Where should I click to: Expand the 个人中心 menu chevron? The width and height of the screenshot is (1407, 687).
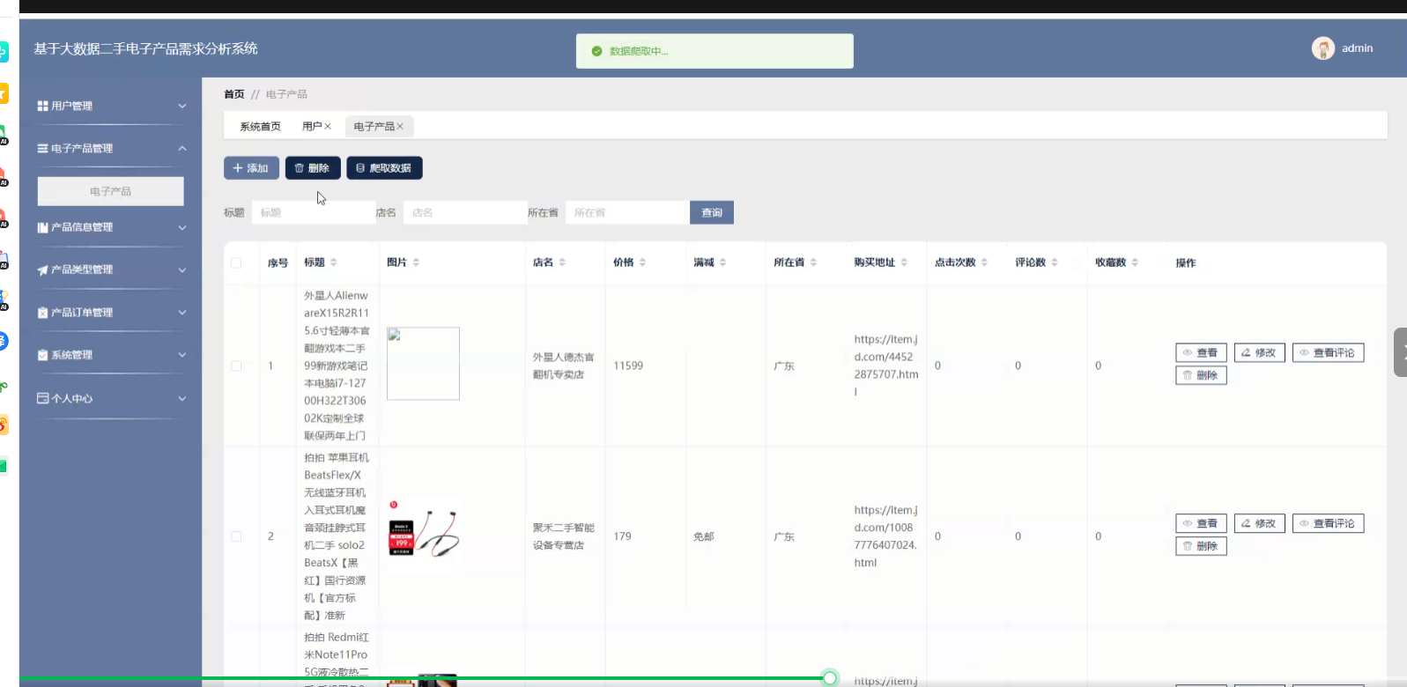(182, 398)
